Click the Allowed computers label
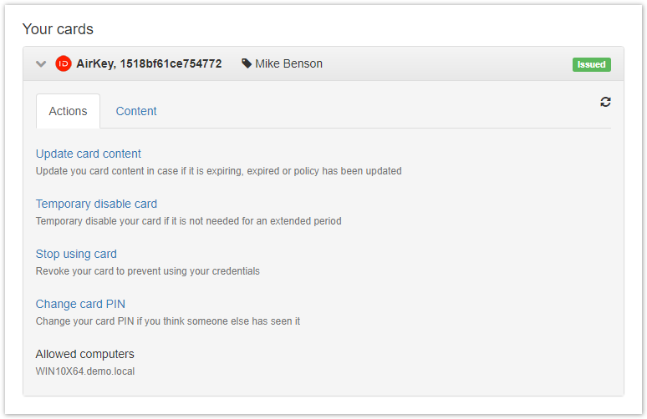This screenshot has height=419, width=647. click(x=84, y=354)
